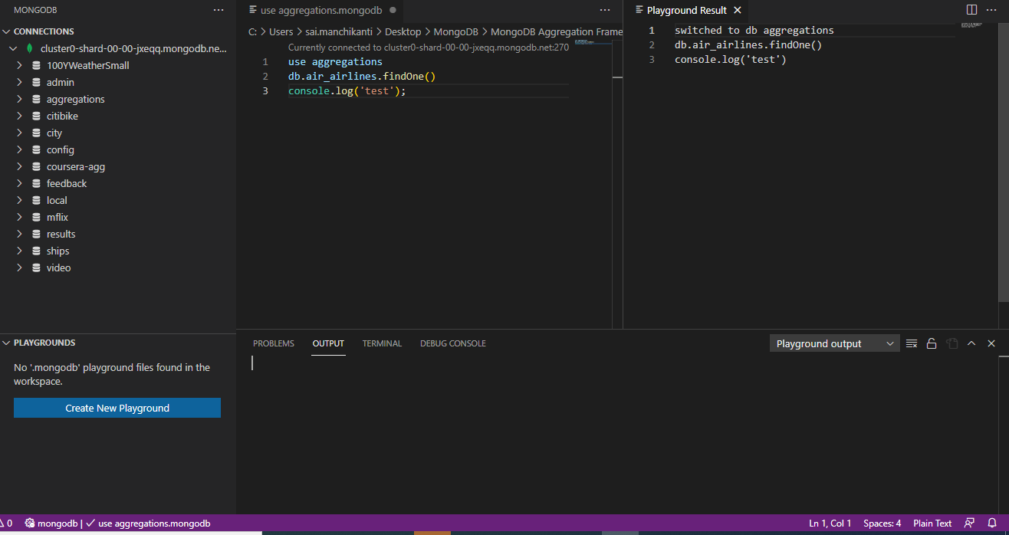
Task: Select the use aggregations.mongodb editor tab
Action: click(322, 11)
